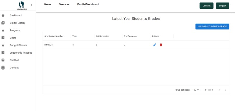
Task: Click the Leadership Practice icon
Action: pyautogui.click(x=3, y=53)
